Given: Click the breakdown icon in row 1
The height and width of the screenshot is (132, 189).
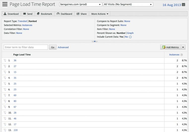Looking at the screenshot, I should (x=5, y=61).
